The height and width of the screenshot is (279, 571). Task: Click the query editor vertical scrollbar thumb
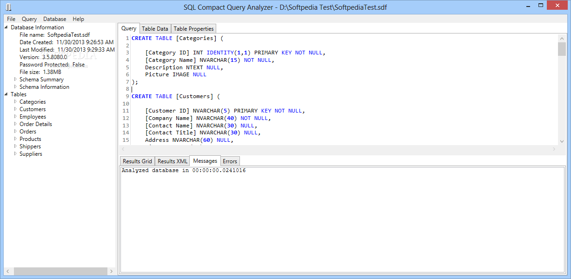[x=562, y=49]
